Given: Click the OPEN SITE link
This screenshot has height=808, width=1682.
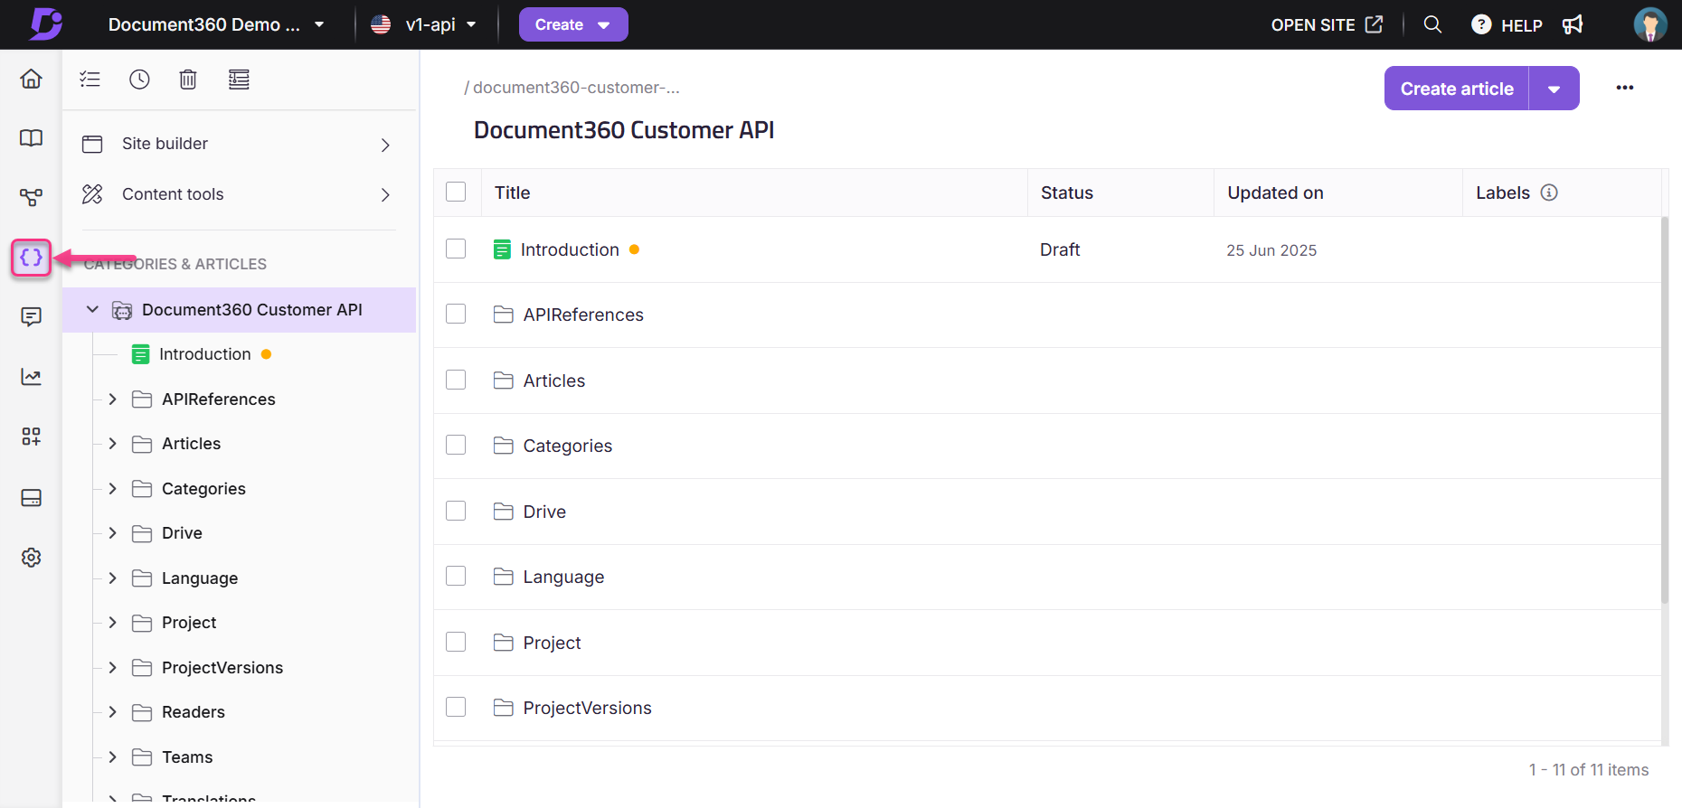Looking at the screenshot, I should [x=1327, y=24].
